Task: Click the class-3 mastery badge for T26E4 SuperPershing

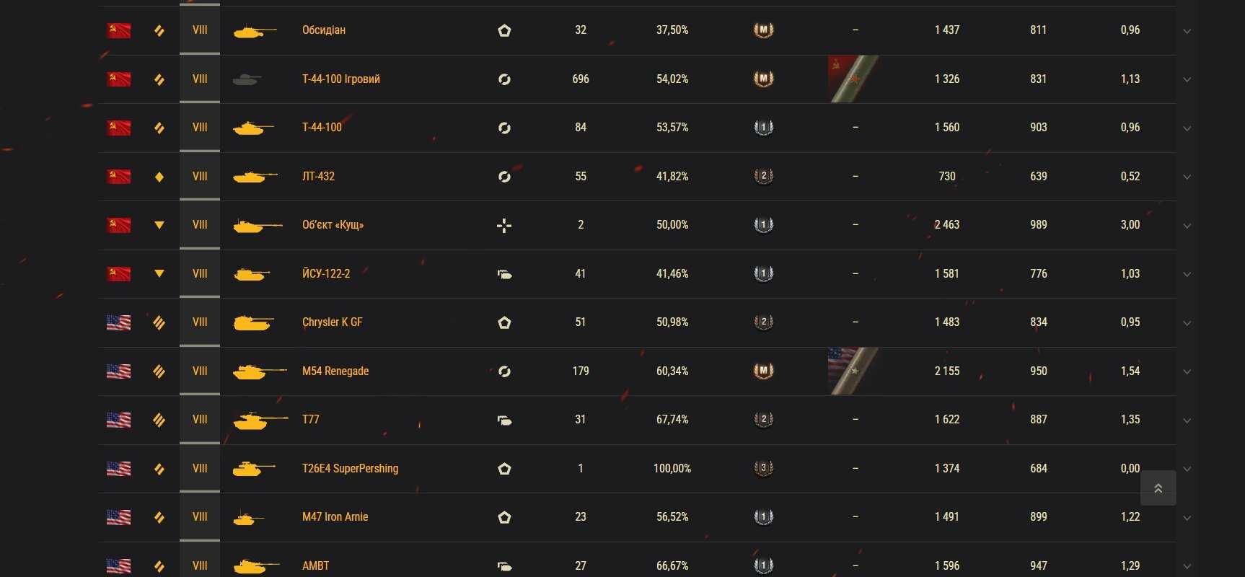Action: click(x=763, y=468)
